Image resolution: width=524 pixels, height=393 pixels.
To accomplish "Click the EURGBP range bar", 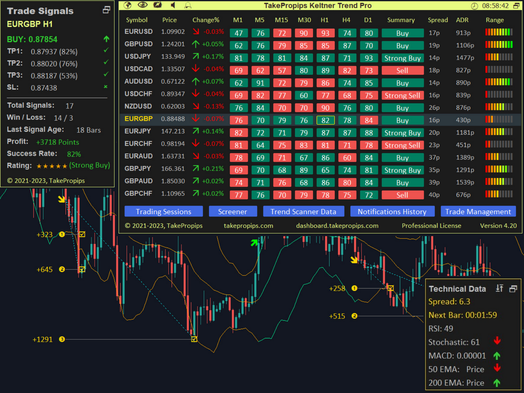I will tap(499, 119).
